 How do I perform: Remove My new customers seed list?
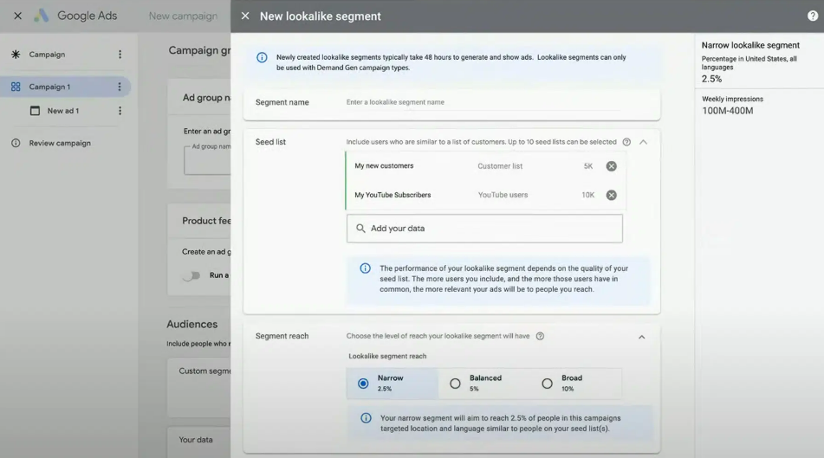611,166
